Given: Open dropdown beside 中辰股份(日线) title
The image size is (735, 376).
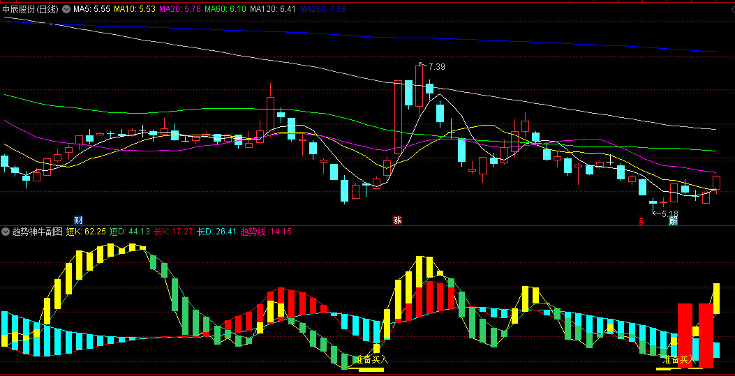Looking at the screenshot, I should coord(65,8).
